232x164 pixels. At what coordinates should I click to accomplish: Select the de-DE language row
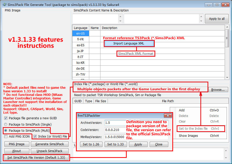149,68
